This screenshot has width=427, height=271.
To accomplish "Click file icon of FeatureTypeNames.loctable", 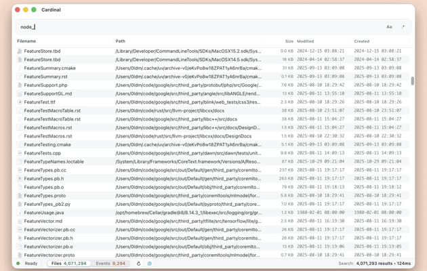I will pyautogui.click(x=20, y=162).
